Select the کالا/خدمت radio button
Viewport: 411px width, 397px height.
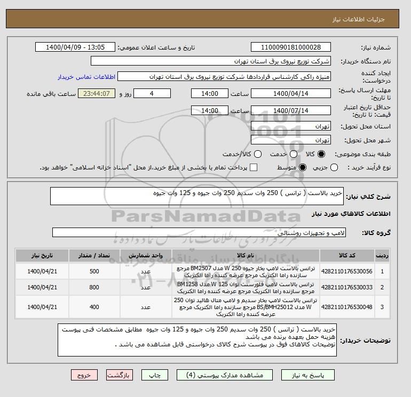click(258, 154)
